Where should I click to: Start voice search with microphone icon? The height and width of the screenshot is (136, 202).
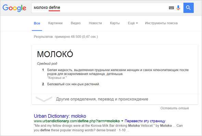coord(178,8)
